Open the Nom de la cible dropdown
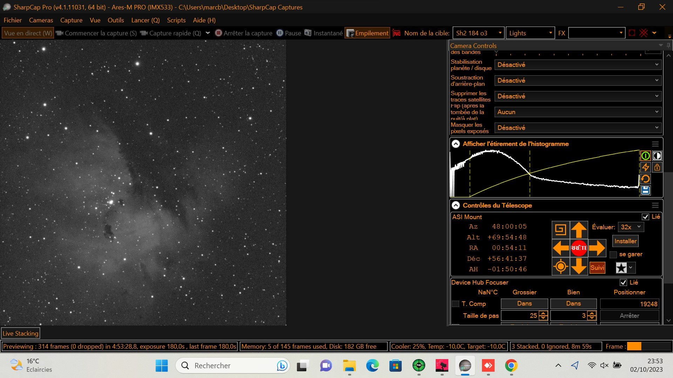The width and height of the screenshot is (673, 378). [478, 33]
